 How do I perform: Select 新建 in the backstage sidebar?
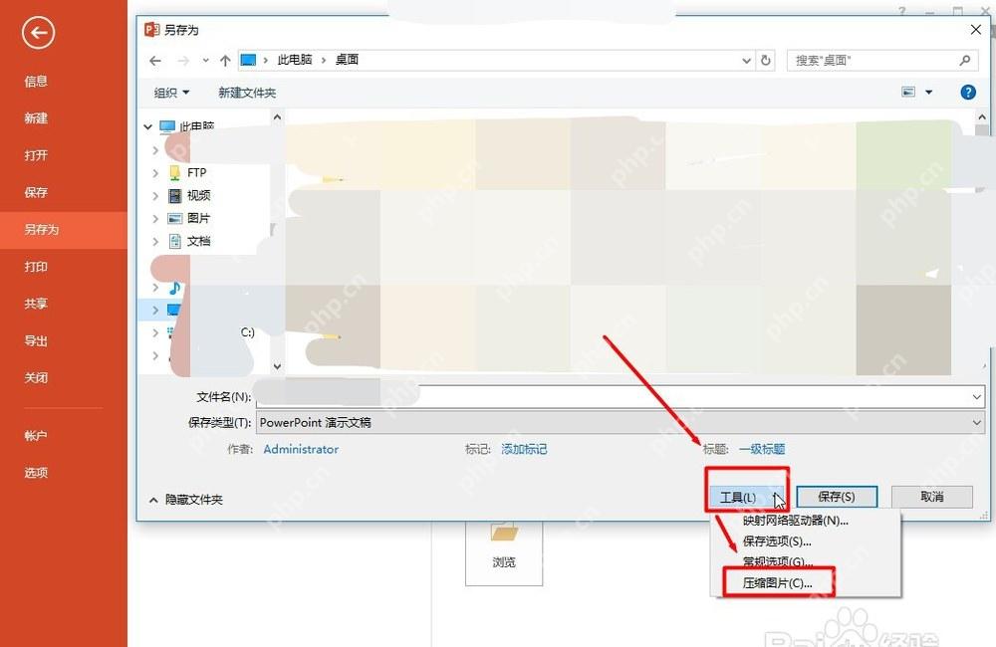(x=36, y=118)
